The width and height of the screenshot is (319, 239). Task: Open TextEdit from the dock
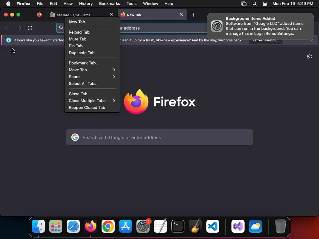[160, 226]
